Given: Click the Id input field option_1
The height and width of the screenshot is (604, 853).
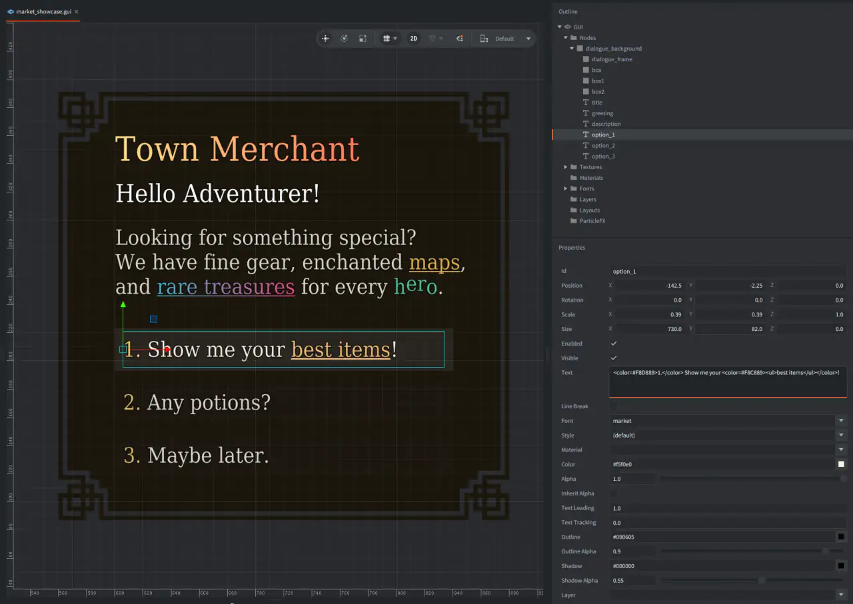Looking at the screenshot, I should (x=728, y=272).
